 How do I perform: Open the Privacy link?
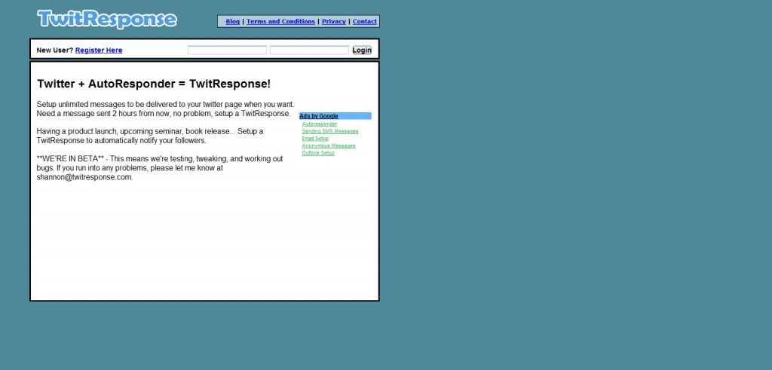click(334, 22)
